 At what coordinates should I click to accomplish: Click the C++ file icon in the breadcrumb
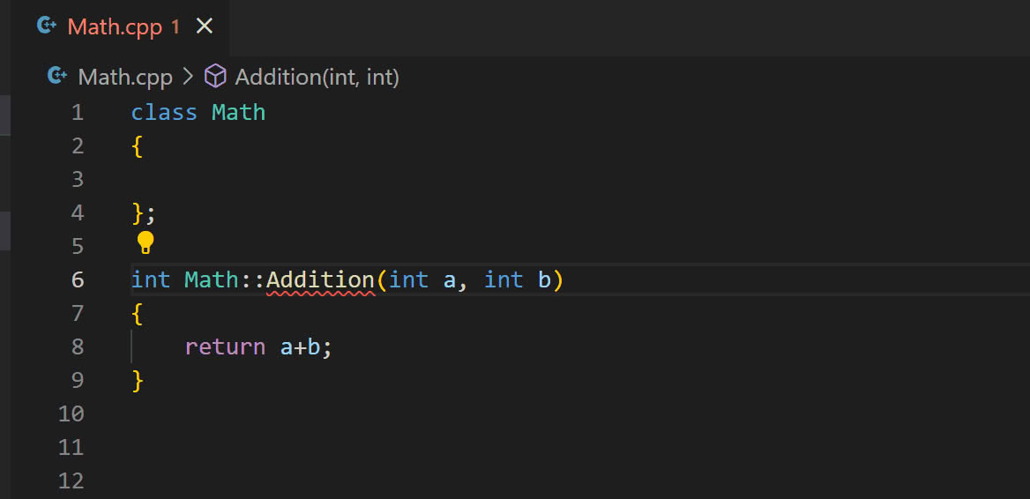tap(57, 77)
